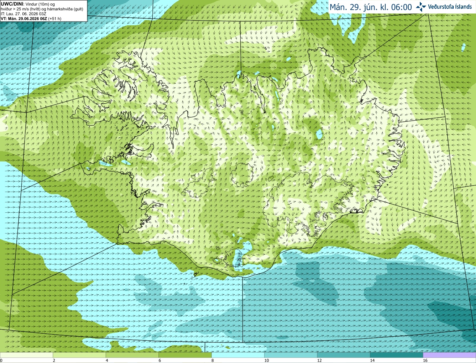Select the VT: Mán. 29.06.2026 06Z line
Screen dimensions: 476x363
click(x=31, y=19)
